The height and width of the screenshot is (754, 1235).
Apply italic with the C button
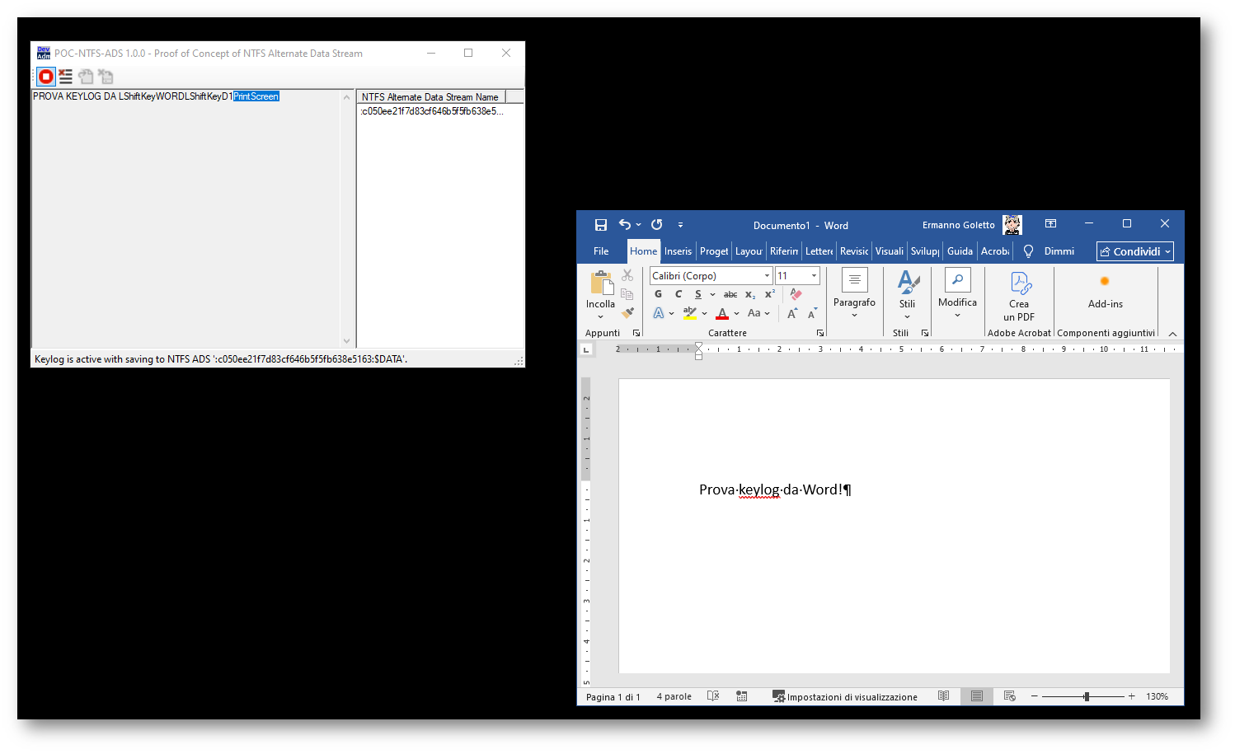[679, 294]
